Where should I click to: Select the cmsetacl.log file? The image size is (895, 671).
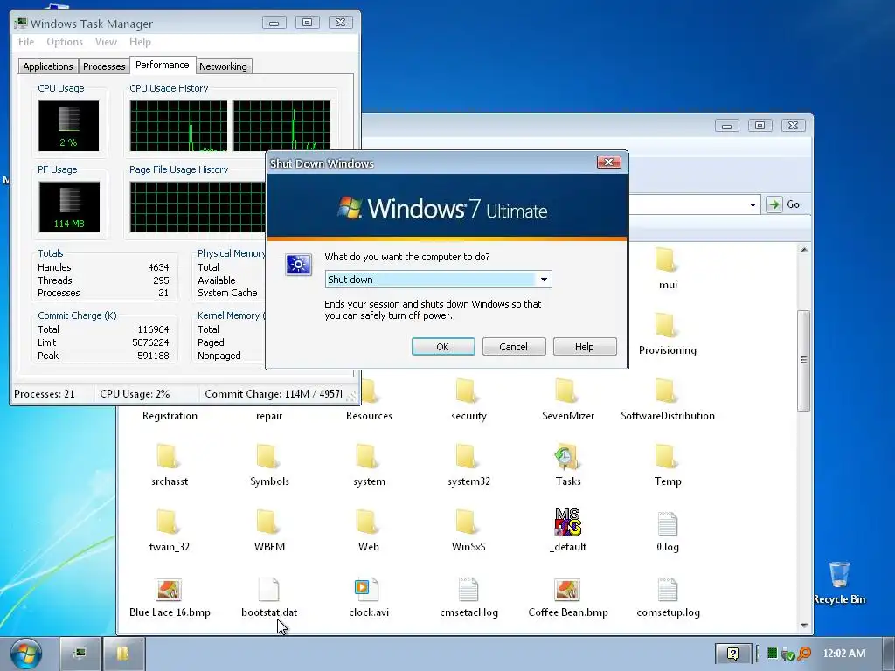pos(468,598)
